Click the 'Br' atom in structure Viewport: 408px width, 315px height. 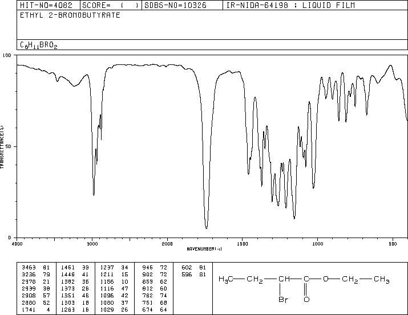point(284,300)
